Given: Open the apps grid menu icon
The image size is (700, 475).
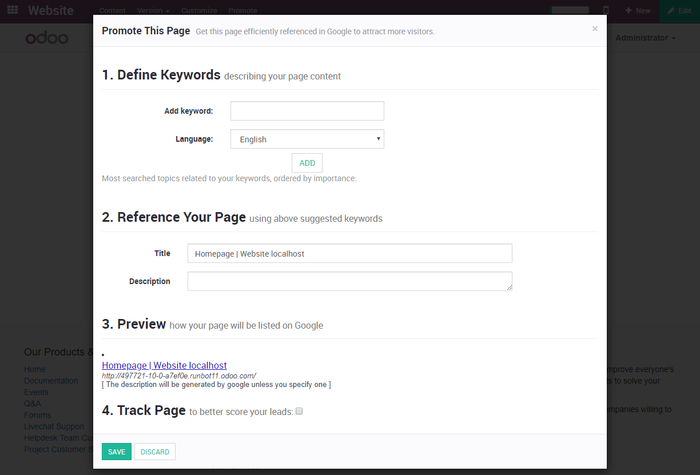Looking at the screenshot, I should pos(13,10).
